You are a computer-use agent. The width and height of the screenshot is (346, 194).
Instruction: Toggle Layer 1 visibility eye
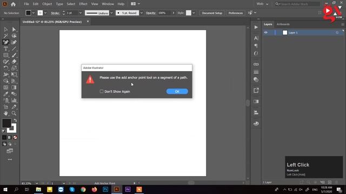[x=265, y=32]
